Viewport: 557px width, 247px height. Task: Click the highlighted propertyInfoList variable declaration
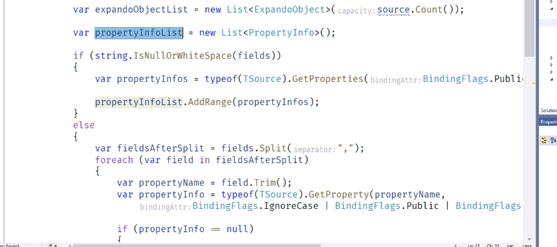point(138,33)
